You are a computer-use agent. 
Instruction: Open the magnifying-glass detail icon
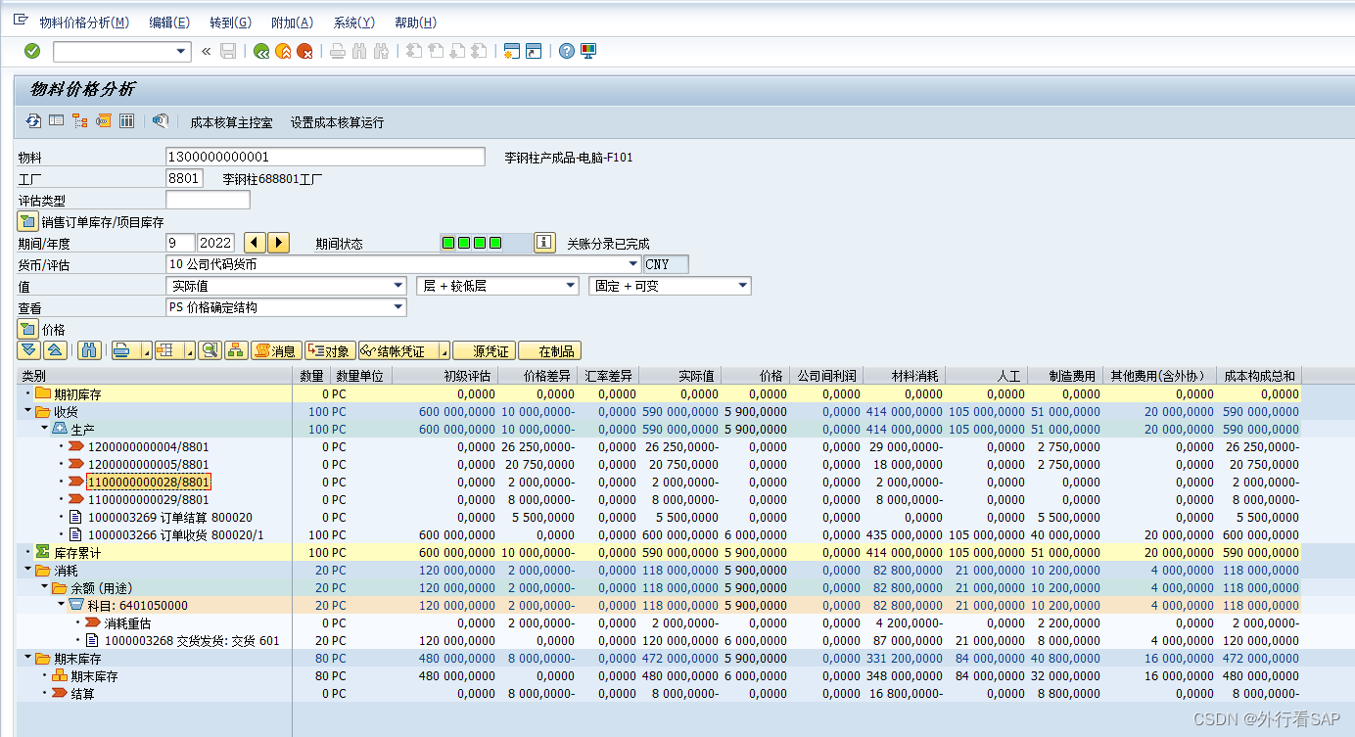click(210, 350)
